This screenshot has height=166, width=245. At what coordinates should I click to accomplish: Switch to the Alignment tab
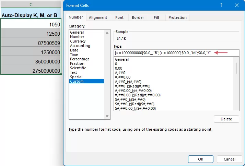tap(98, 17)
